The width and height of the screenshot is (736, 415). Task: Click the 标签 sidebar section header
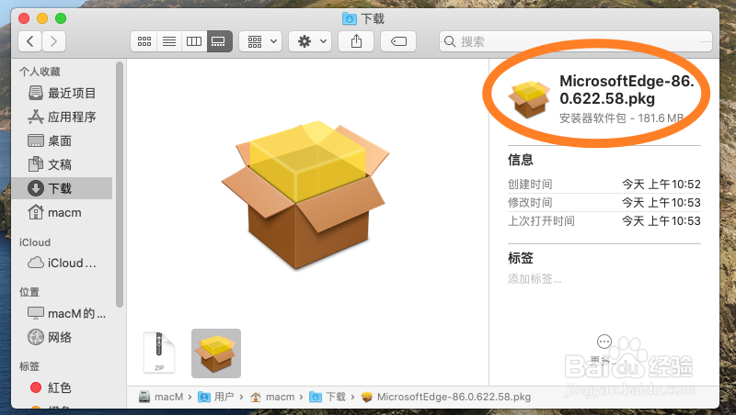coord(29,365)
